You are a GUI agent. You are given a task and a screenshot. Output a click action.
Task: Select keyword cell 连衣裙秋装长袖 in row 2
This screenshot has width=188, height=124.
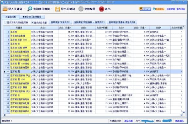pyautogui.click(x=20, y=36)
